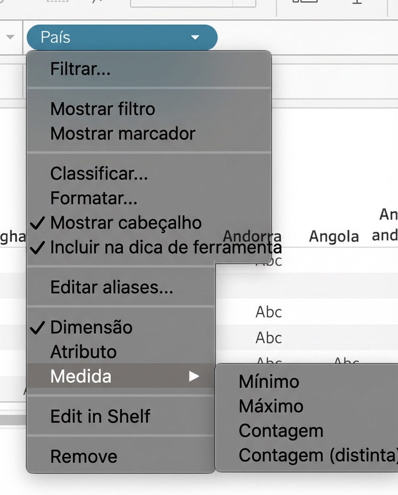
Task: Open the Classificar dialog
Action: pos(99,174)
